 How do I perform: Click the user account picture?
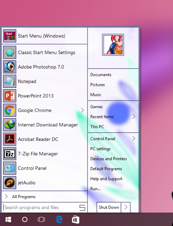[113, 45]
